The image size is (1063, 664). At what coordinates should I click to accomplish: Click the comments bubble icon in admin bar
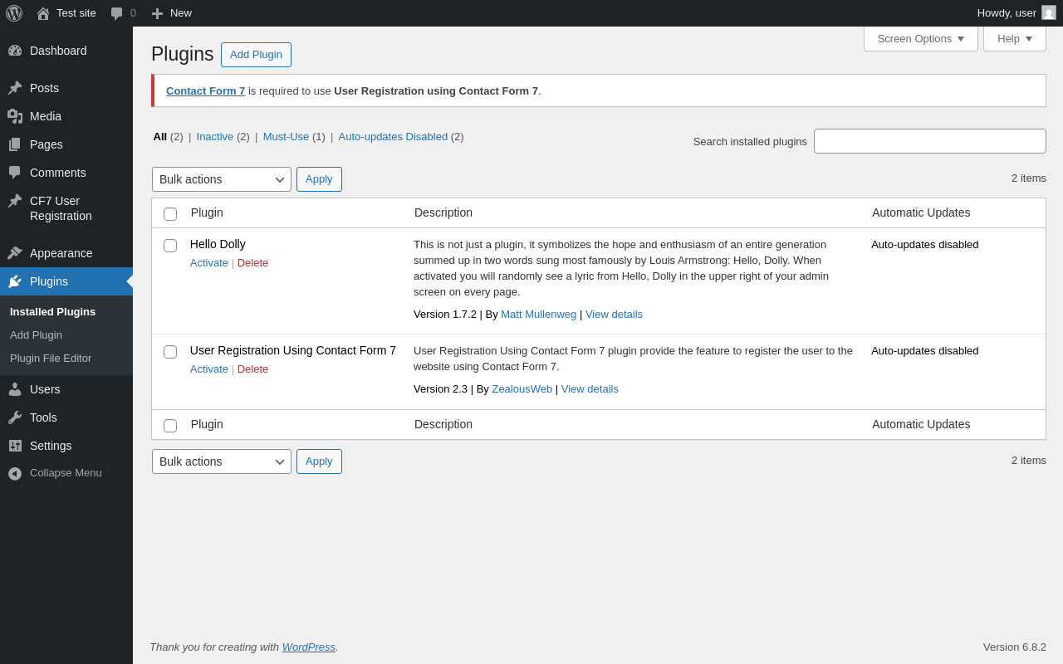pos(117,13)
